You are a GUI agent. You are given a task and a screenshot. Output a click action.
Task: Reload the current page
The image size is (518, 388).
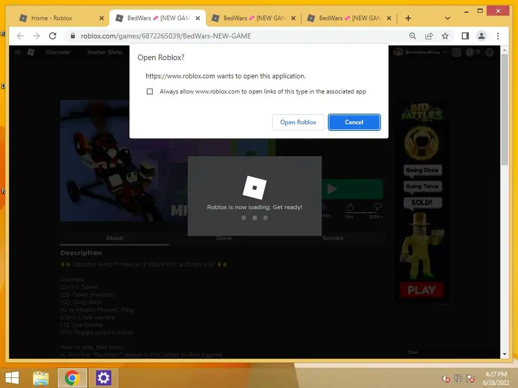pos(53,36)
